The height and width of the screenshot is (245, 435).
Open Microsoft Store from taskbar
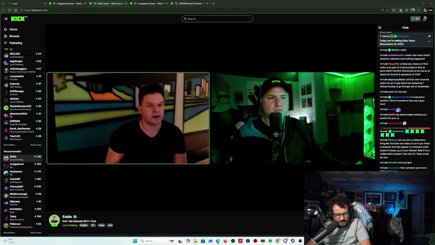(203, 241)
